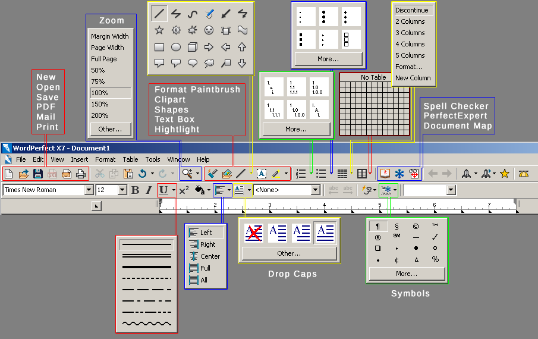The image size is (538, 339).
Task: Select the Format Paintbrush tool
Action: [x=213, y=174]
